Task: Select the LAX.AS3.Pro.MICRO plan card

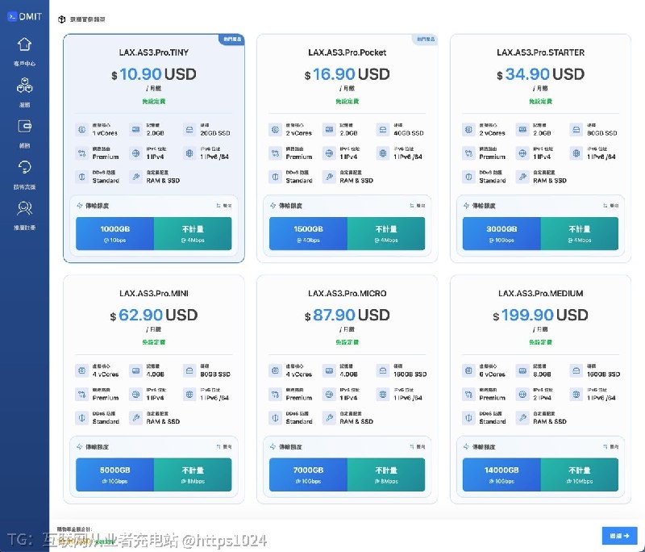Action: click(347, 390)
